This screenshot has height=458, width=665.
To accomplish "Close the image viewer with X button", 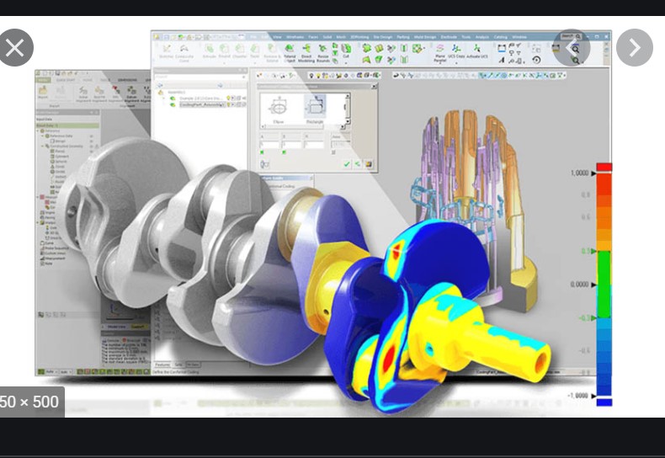I will point(15,48).
